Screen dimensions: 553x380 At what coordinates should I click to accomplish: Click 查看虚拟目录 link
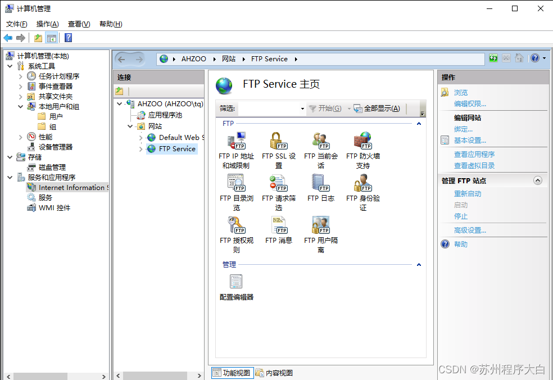tap(474, 165)
